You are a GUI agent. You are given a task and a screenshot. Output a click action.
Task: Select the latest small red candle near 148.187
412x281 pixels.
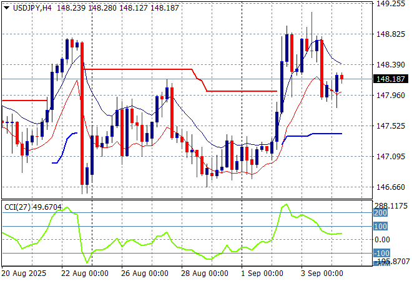(342, 77)
